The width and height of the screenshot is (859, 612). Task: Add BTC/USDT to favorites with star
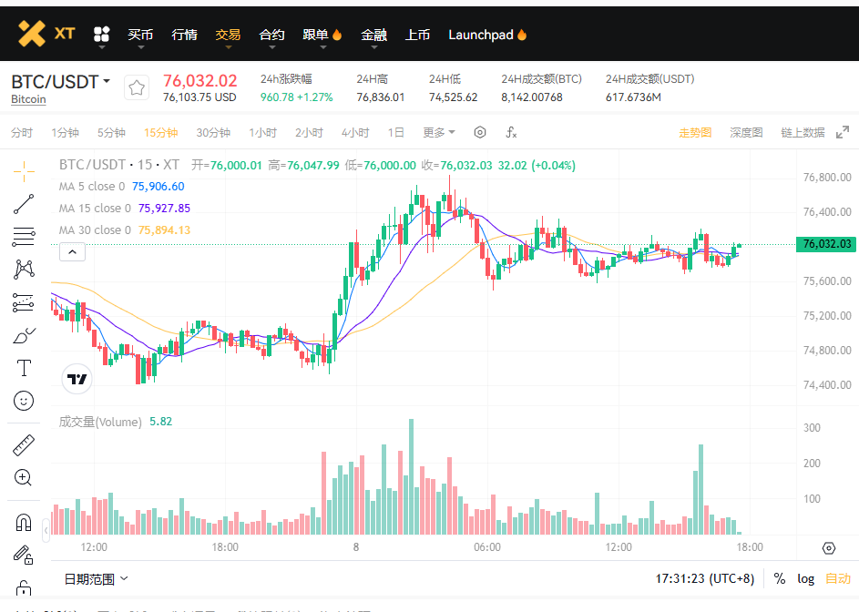point(137,87)
